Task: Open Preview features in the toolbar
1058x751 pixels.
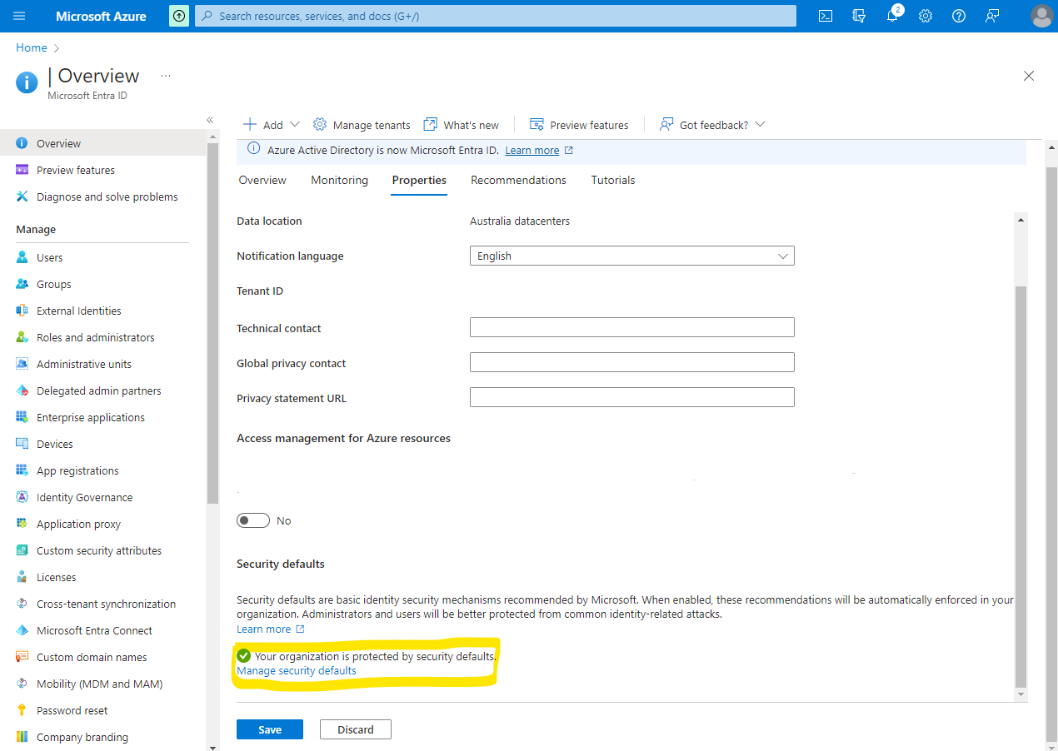Action: 579,125
